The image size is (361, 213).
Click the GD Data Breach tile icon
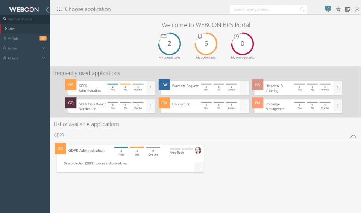coord(71,103)
